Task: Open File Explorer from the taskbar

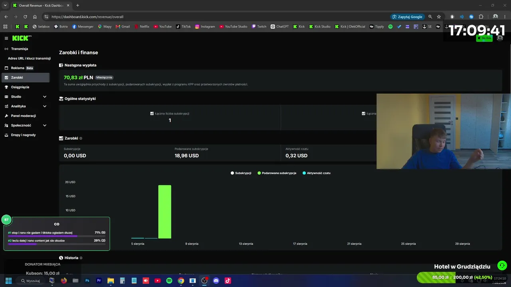Action: [111, 281]
